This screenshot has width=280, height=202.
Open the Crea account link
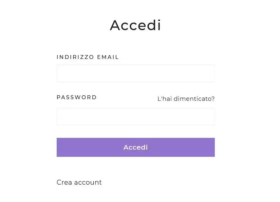click(79, 182)
